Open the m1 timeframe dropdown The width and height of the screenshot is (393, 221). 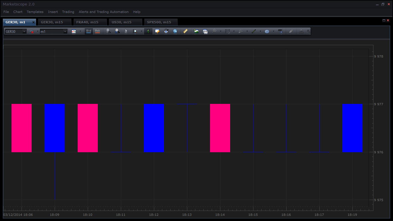[65, 31]
